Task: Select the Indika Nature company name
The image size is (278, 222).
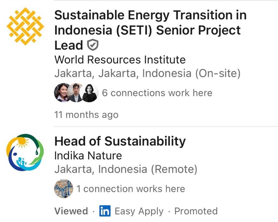Action: point(88,156)
